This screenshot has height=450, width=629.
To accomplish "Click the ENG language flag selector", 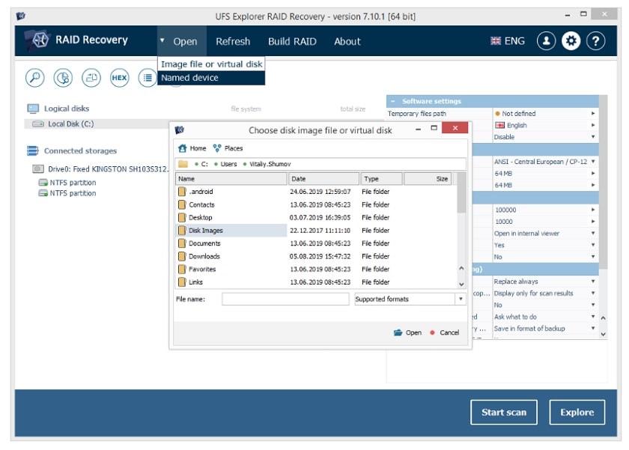I will click(508, 41).
